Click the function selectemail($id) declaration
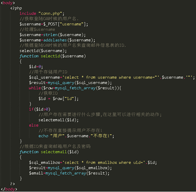The image size is (196, 192). click(x=49, y=152)
